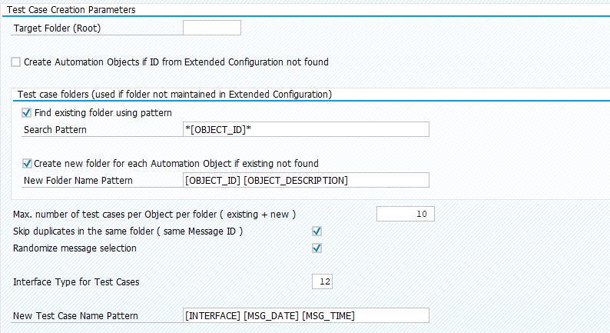The height and width of the screenshot is (333, 610).
Task: Click the Max. number of test cases label
Action: tap(154, 214)
